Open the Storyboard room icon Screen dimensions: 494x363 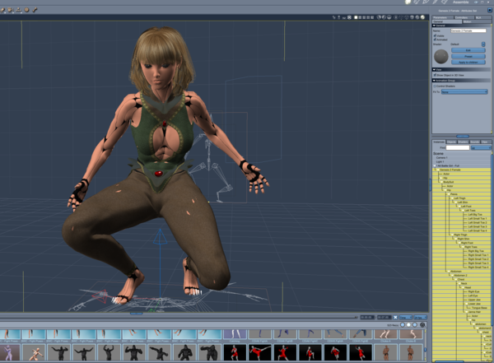426,2
